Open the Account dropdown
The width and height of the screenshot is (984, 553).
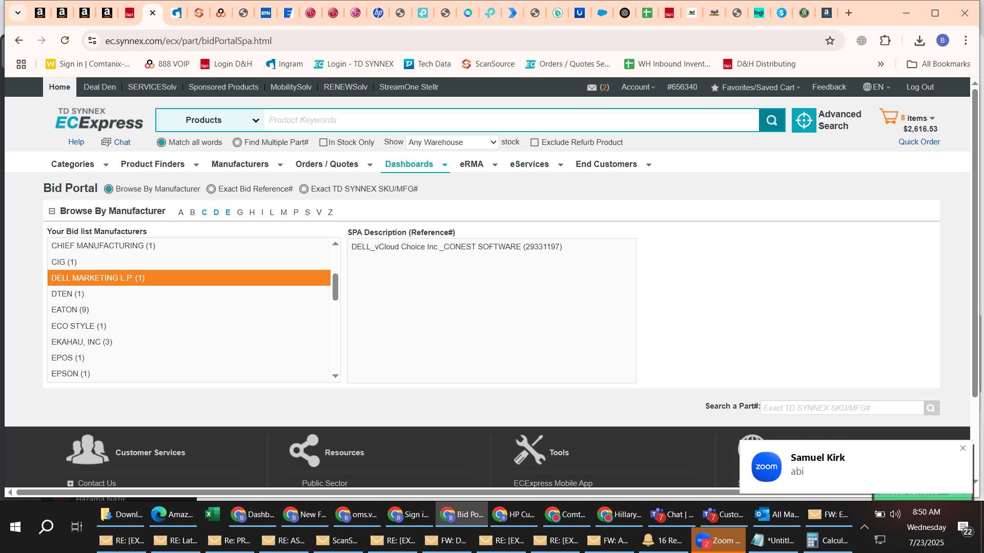coord(638,87)
